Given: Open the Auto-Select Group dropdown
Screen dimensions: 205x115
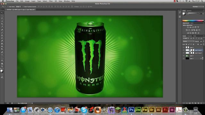Looking at the screenshot, I should pyautogui.click(x=18, y=6).
